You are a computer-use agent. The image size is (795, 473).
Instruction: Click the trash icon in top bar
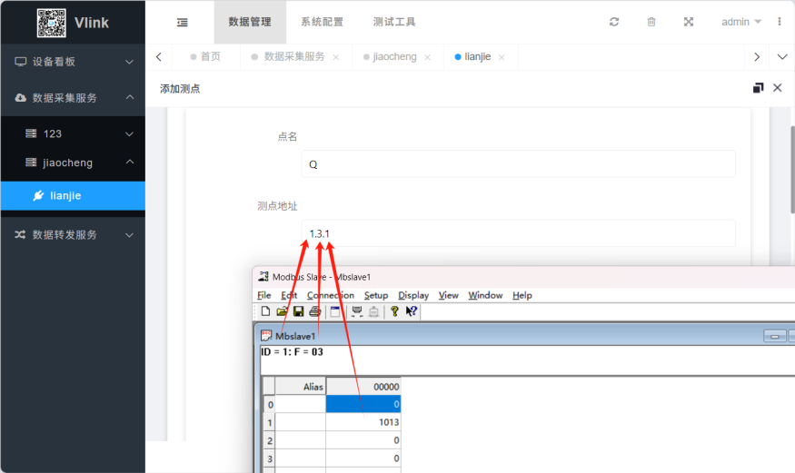651,22
